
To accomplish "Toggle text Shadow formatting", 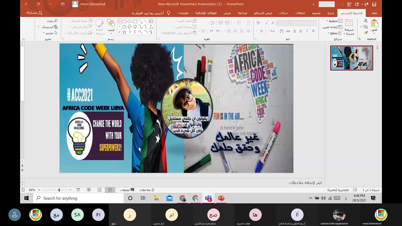I will pos(295,31).
